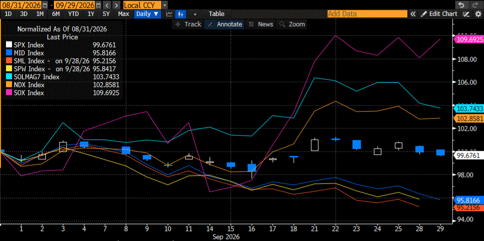Click the SPX Index white swatch
The width and height of the screenshot is (484, 241).
pos(9,45)
